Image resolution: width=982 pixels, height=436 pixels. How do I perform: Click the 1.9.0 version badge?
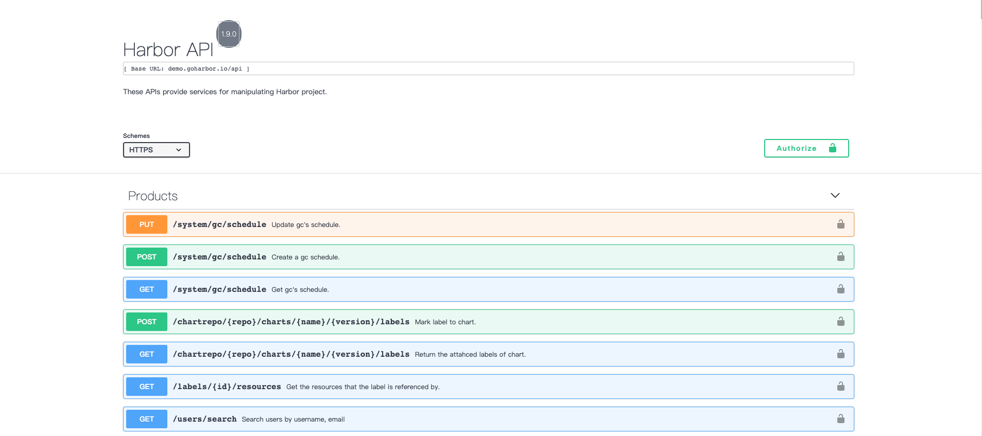tap(229, 34)
